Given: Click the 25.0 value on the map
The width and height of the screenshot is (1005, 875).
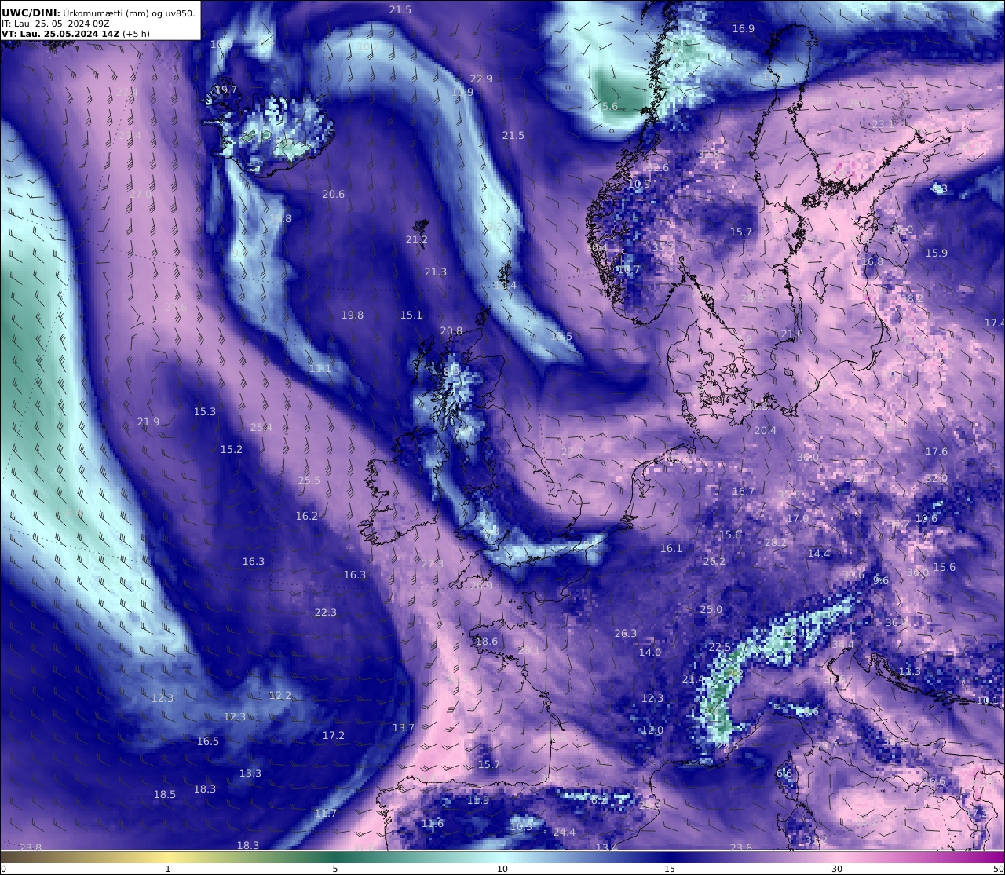Looking at the screenshot, I should [711, 609].
